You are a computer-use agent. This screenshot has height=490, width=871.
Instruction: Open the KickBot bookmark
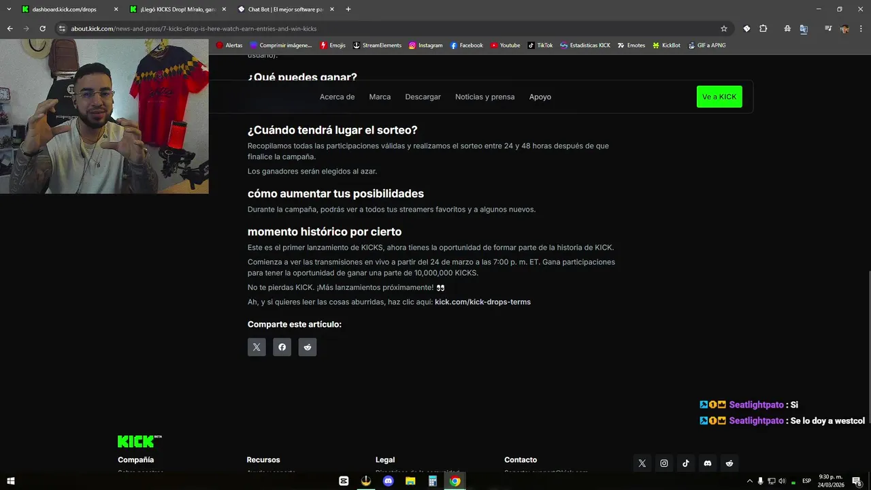(x=665, y=45)
